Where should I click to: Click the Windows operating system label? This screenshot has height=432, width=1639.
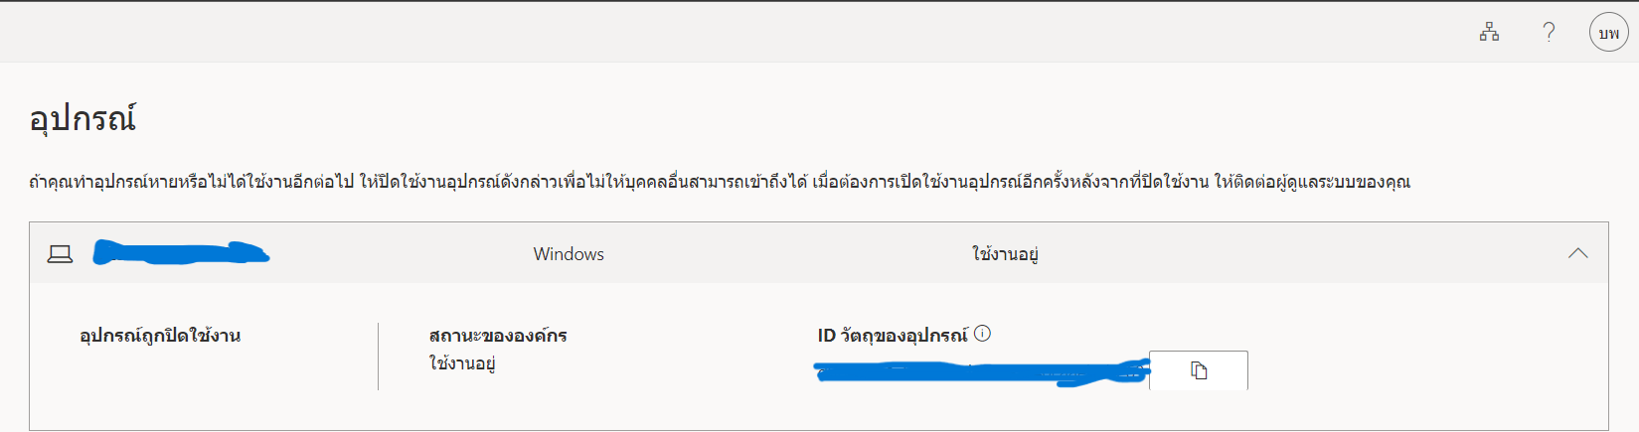pyautogui.click(x=569, y=254)
